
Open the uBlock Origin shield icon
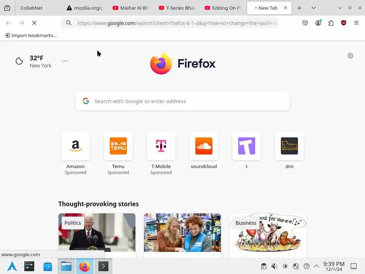coord(344,23)
